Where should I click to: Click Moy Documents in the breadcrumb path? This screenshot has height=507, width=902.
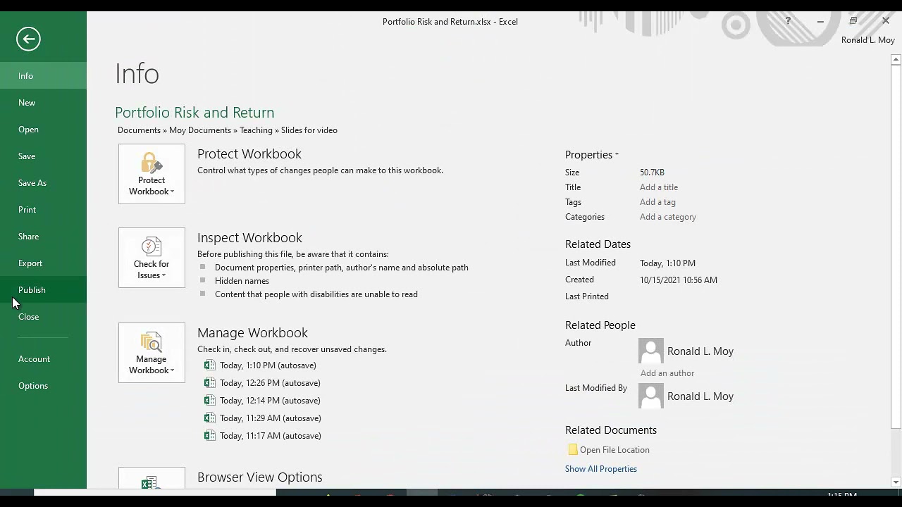tap(200, 130)
